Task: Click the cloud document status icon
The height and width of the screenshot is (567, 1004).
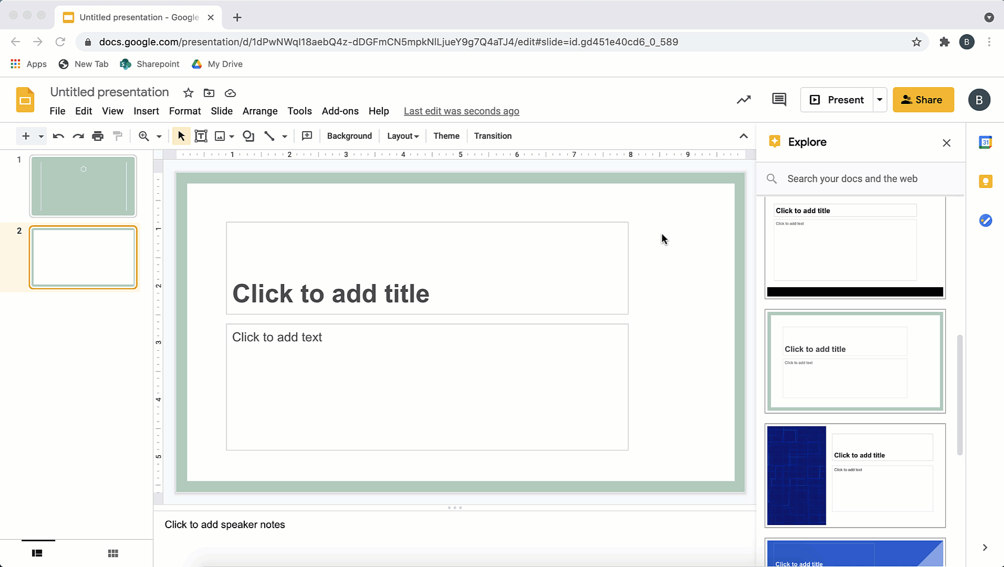Action: point(230,93)
